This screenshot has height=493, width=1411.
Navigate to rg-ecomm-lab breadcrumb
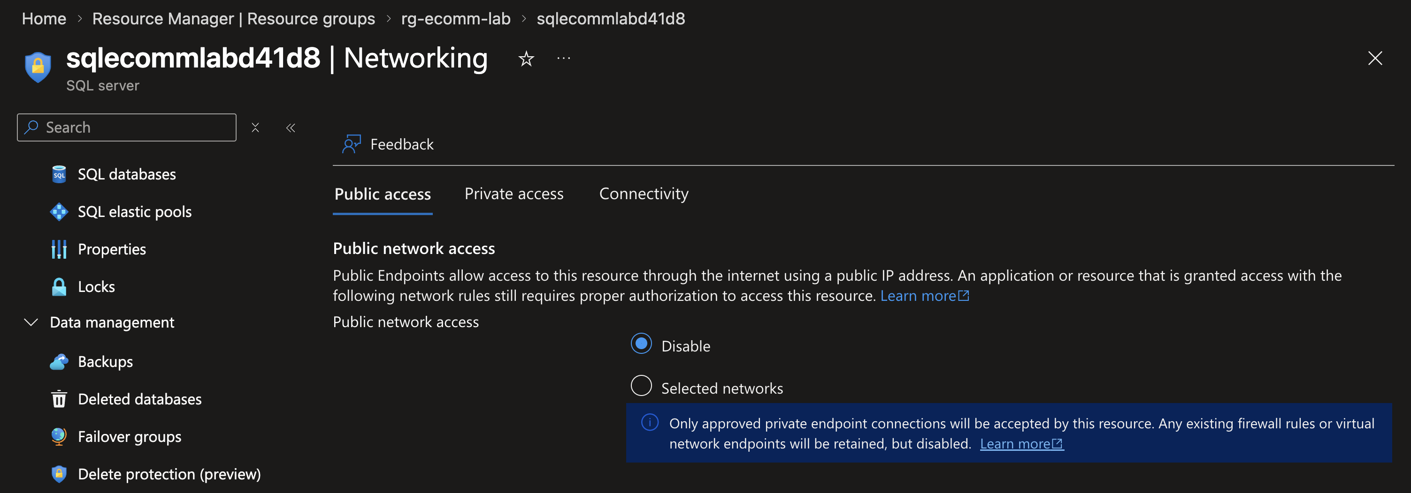[456, 19]
